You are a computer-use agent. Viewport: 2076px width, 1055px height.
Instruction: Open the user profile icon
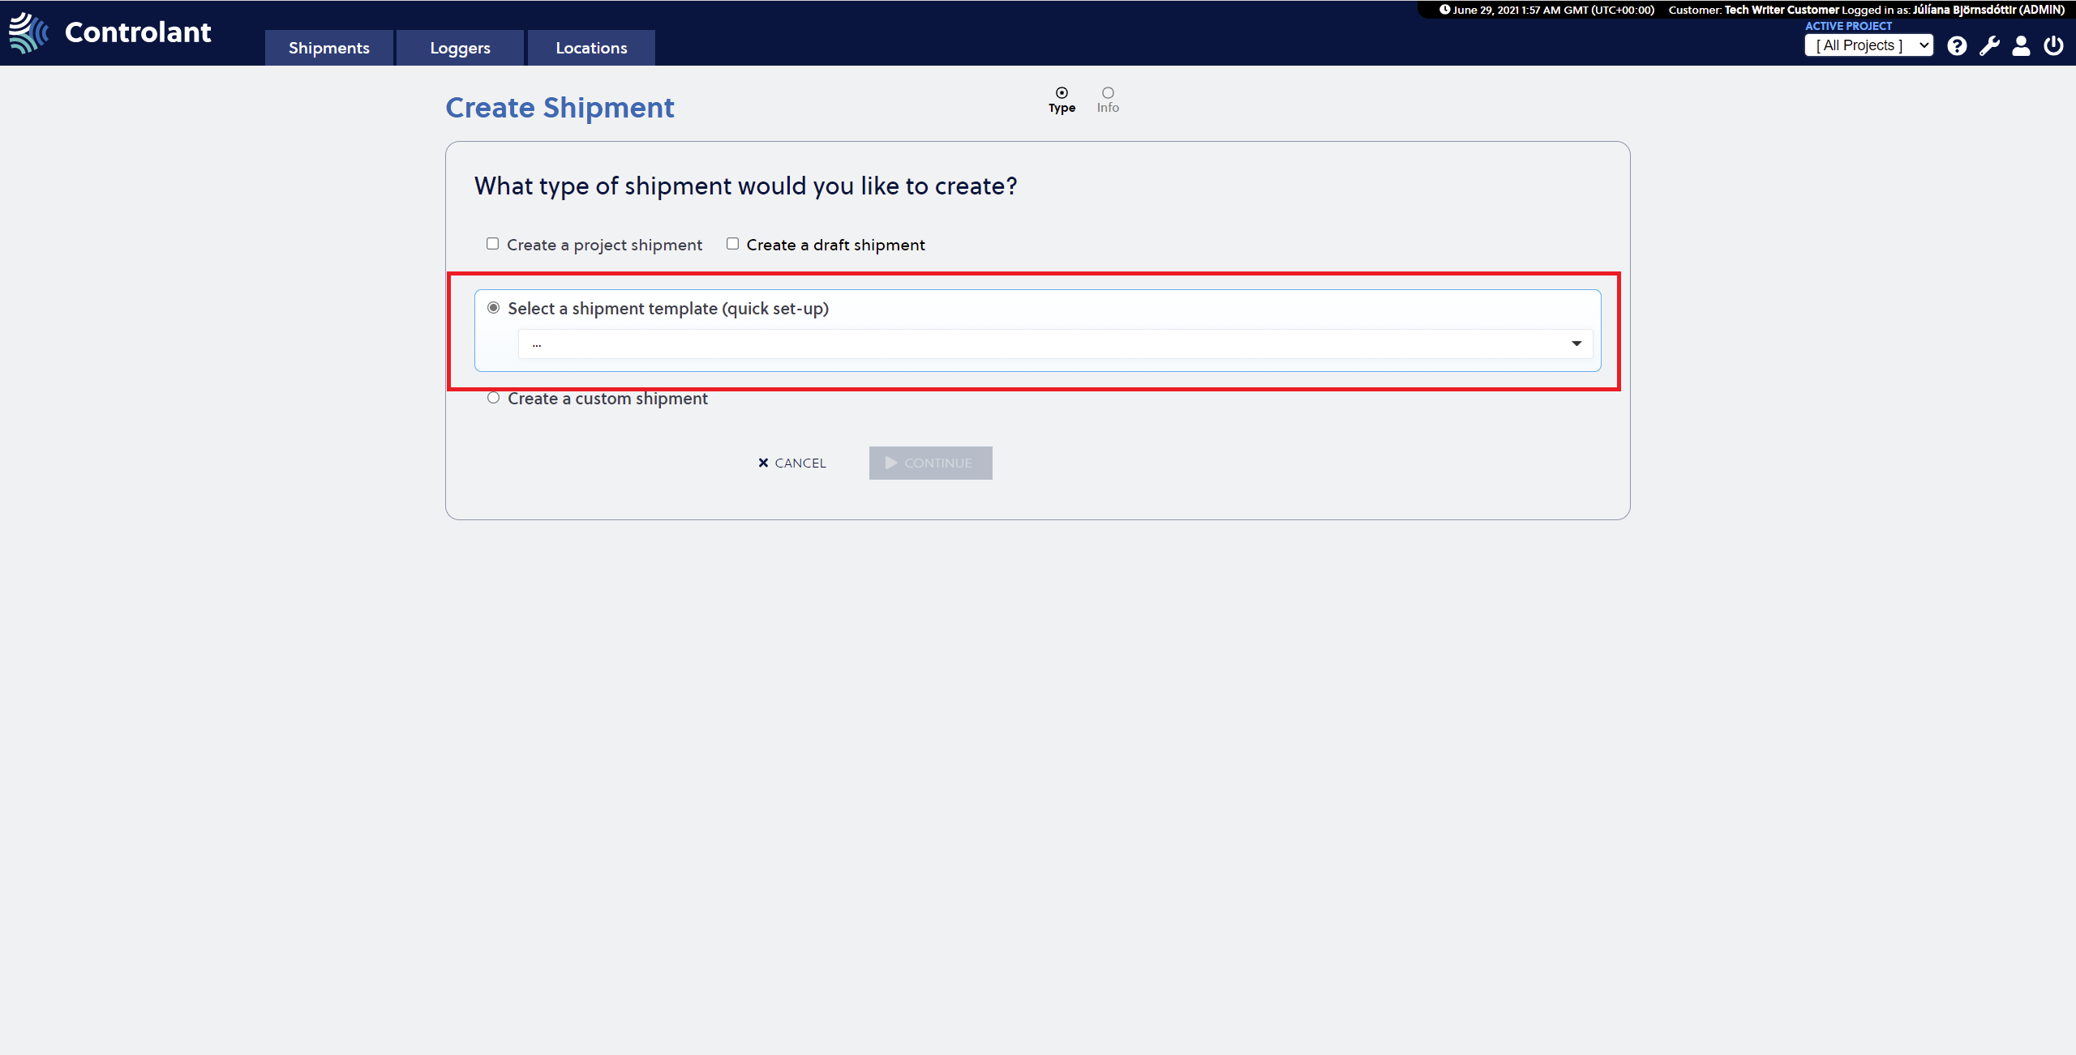click(x=2021, y=46)
